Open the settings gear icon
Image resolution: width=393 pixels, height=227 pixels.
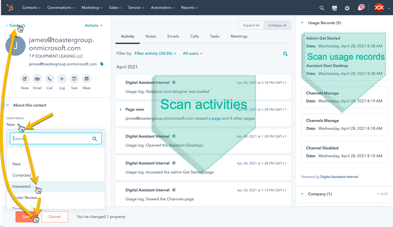[x=347, y=8]
